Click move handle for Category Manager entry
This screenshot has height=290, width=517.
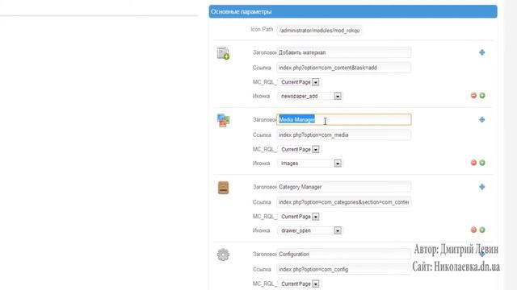pyautogui.click(x=482, y=187)
